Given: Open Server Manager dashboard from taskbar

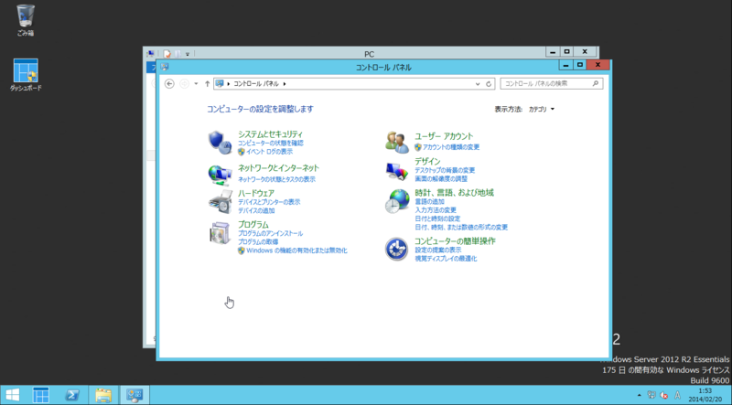Looking at the screenshot, I should [40, 395].
